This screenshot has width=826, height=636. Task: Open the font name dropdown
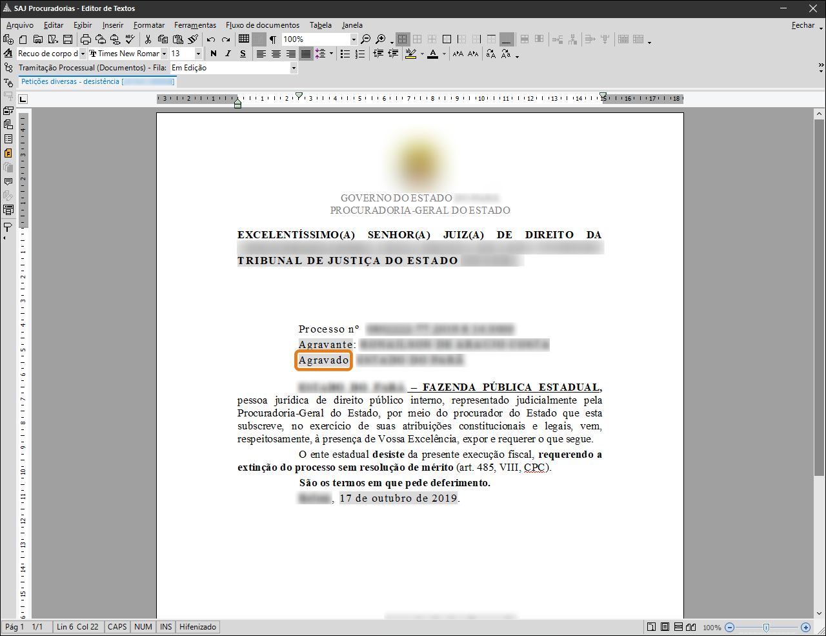pos(165,54)
